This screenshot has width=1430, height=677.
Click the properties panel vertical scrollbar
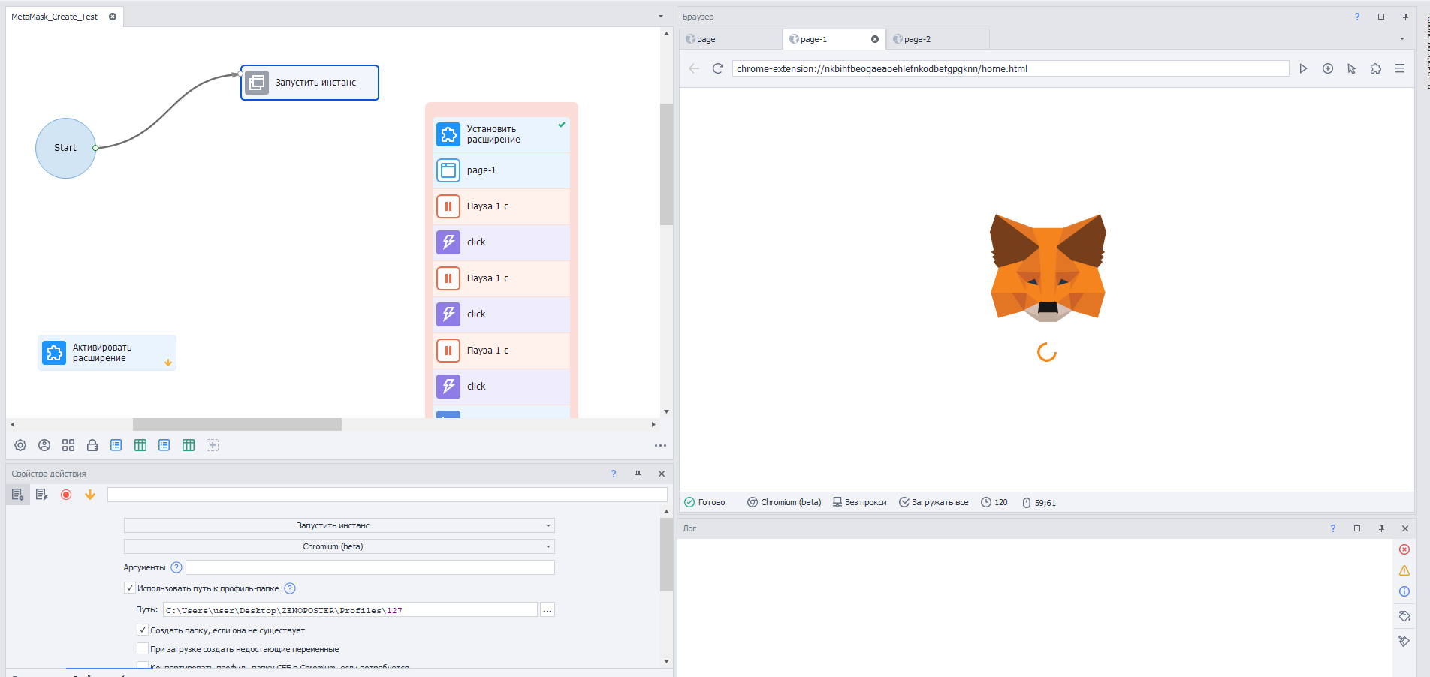coord(666,555)
